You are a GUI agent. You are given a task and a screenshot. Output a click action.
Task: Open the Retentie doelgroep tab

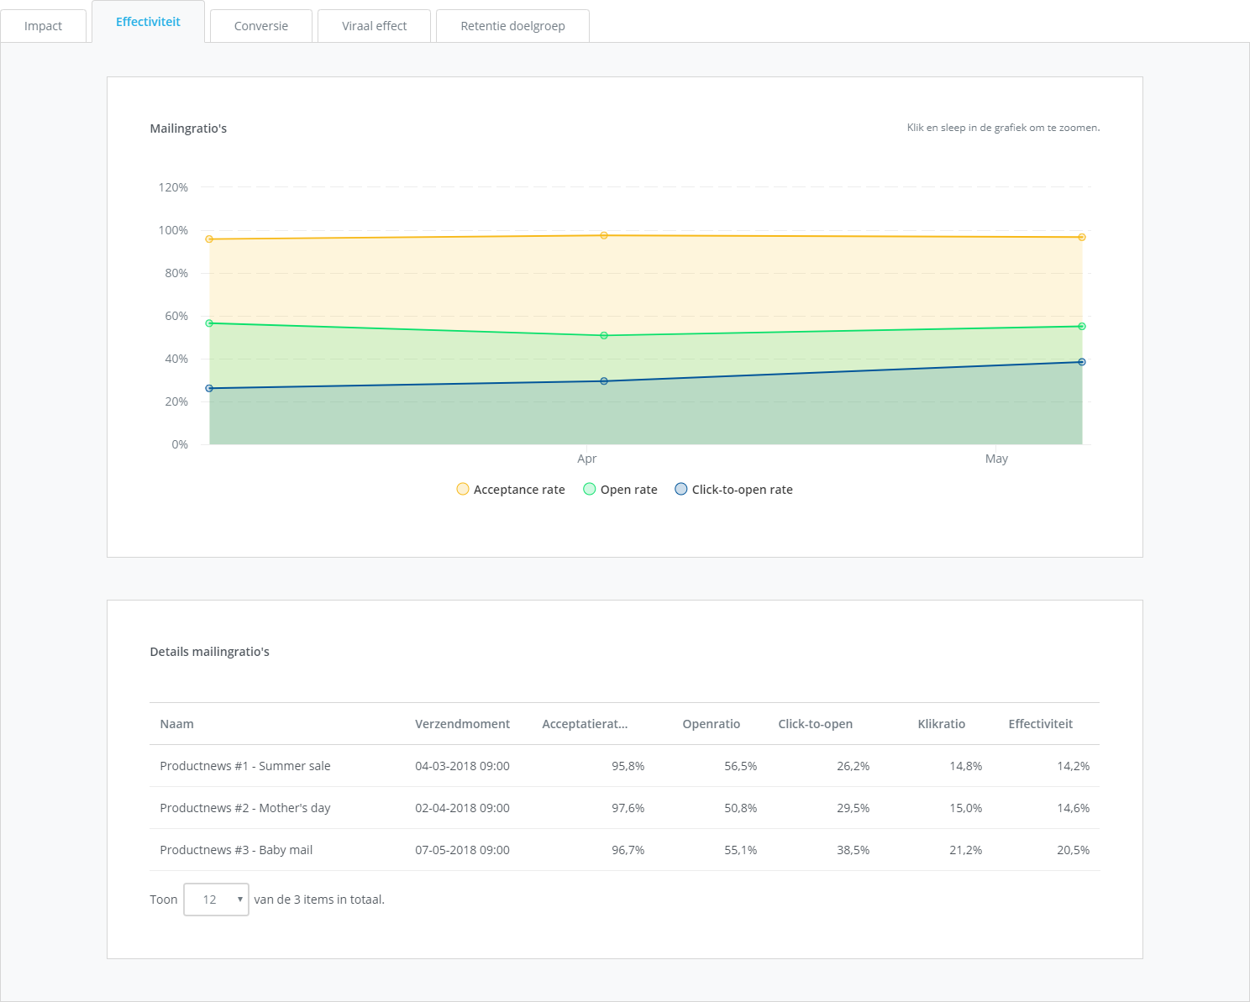point(512,26)
